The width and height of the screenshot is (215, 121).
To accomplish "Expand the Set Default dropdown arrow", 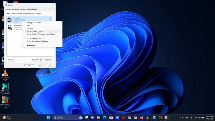I will tap(41, 60).
